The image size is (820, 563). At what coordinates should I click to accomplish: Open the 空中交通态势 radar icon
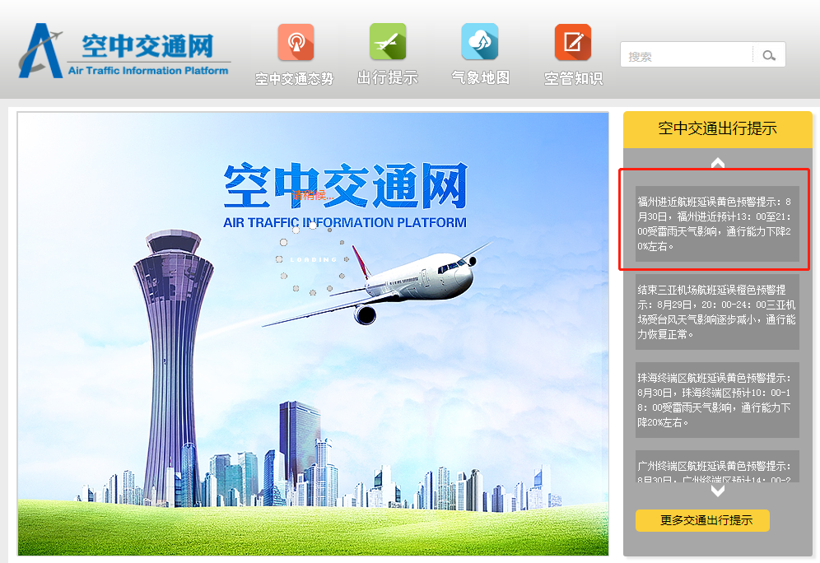[296, 42]
